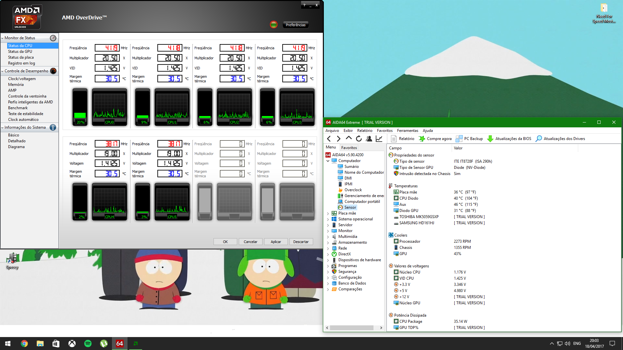Open Controle da ventoinha
The height and width of the screenshot is (350, 623).
click(27, 96)
